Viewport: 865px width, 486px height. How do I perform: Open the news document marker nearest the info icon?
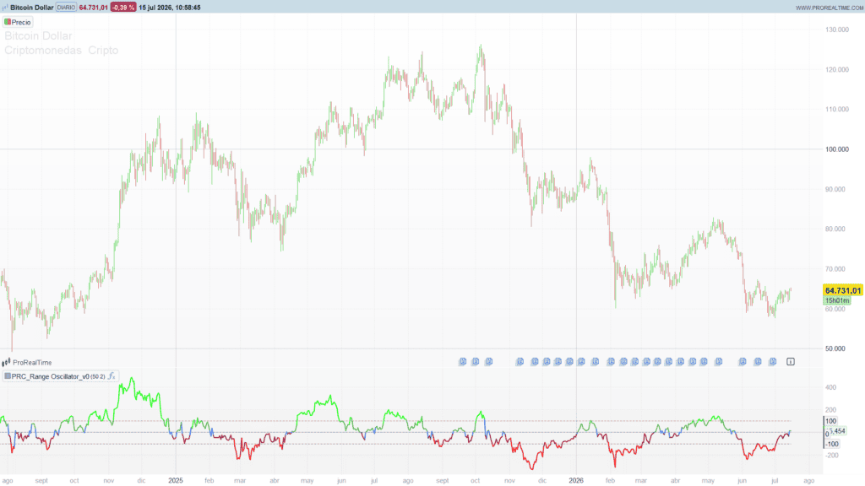[x=772, y=361]
